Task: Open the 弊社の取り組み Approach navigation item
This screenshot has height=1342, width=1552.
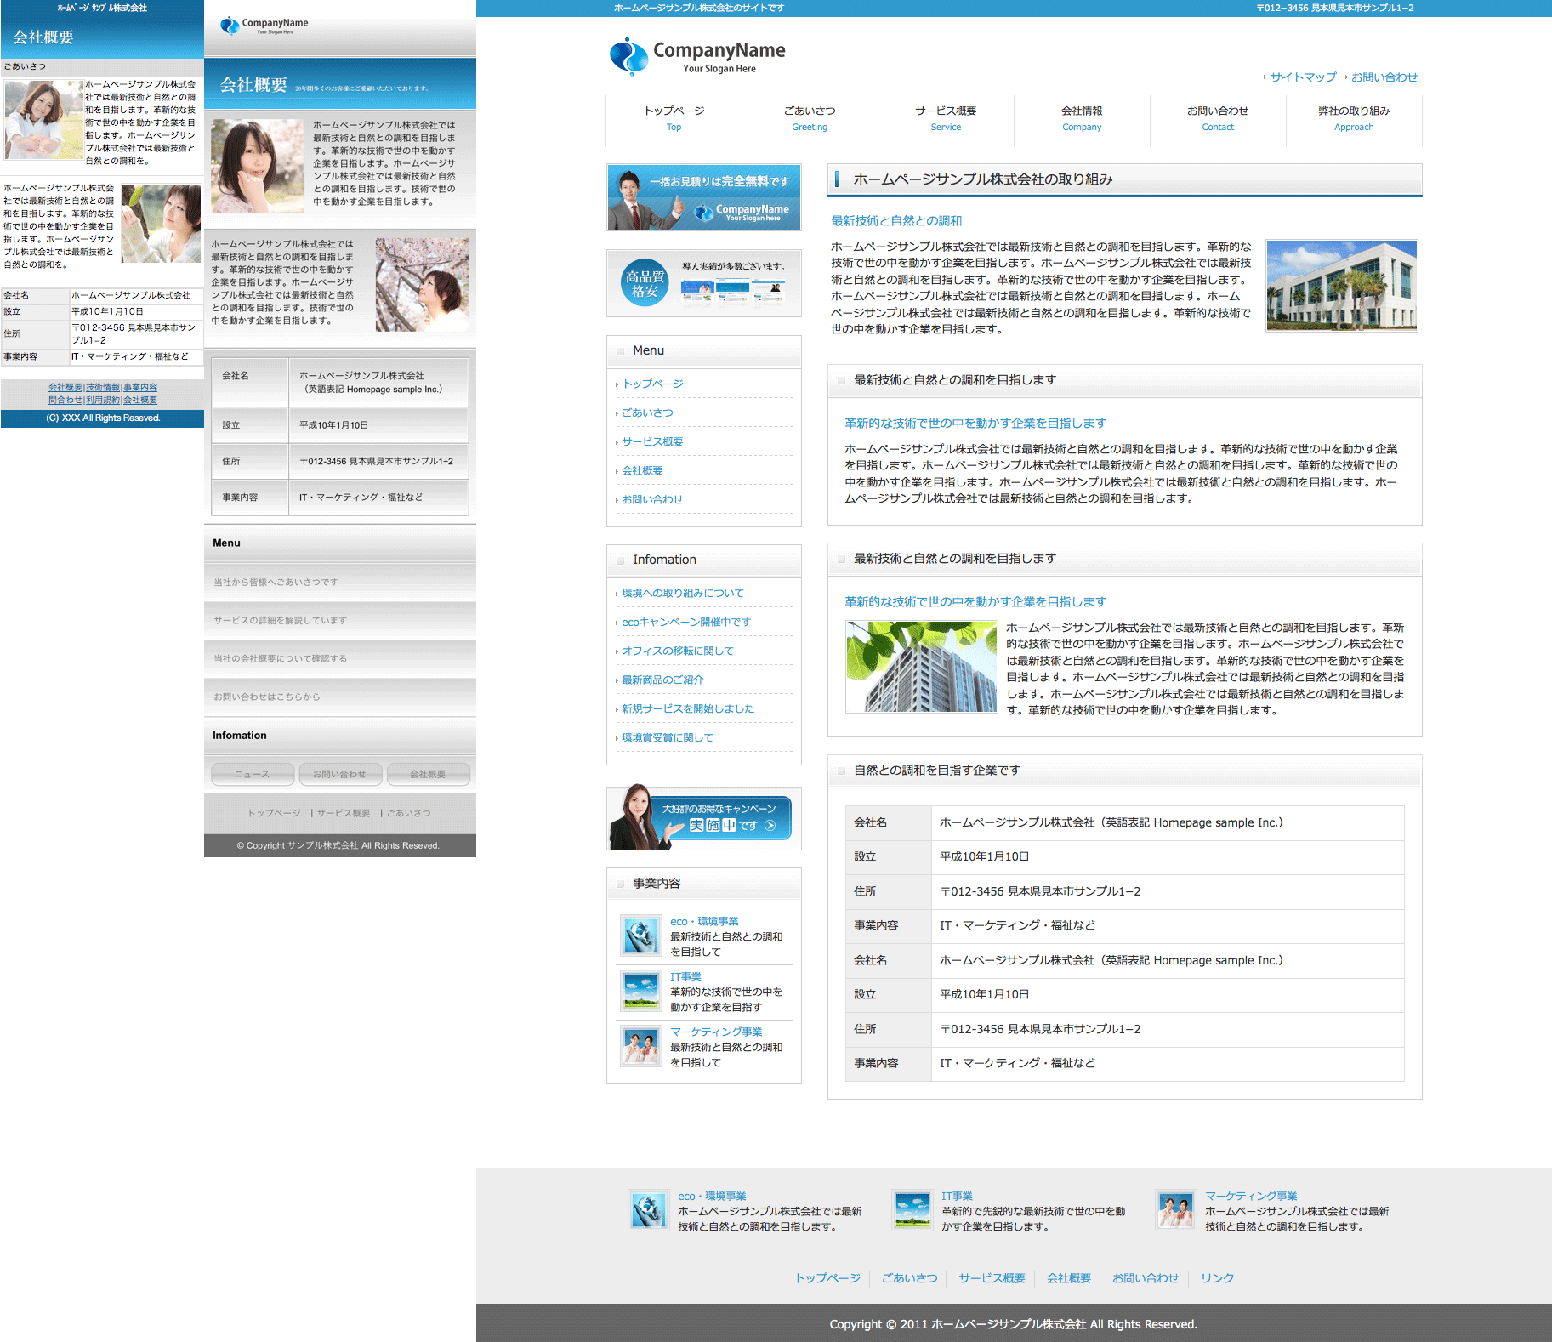Action: pyautogui.click(x=1353, y=118)
